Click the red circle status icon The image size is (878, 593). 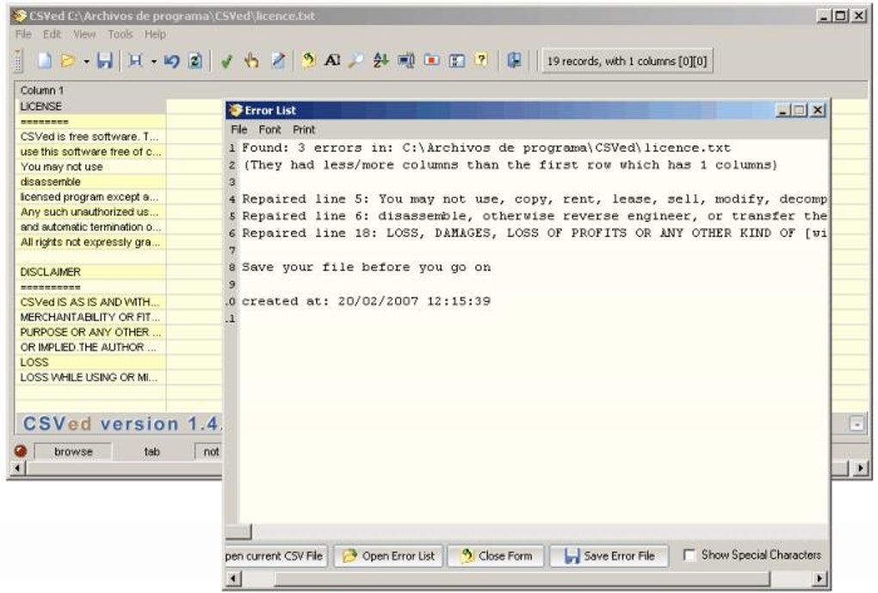pyautogui.click(x=21, y=451)
